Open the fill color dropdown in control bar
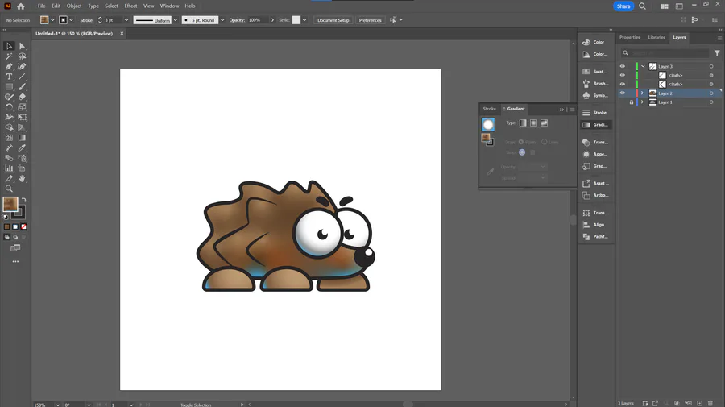725x407 pixels. click(52, 20)
